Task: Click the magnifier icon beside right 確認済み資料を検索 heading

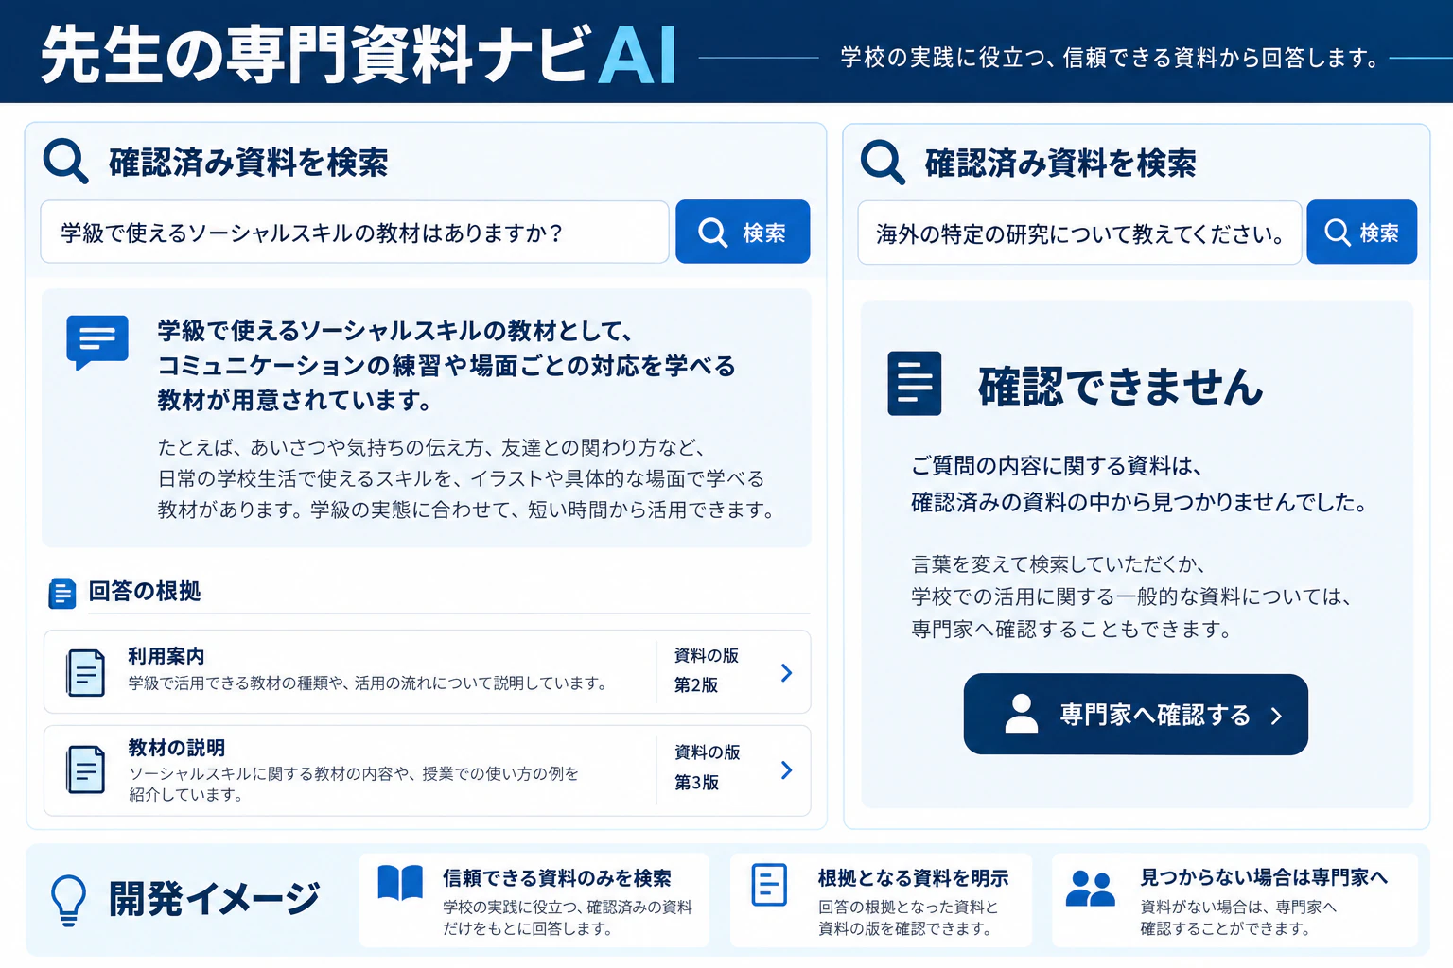Action: (883, 162)
